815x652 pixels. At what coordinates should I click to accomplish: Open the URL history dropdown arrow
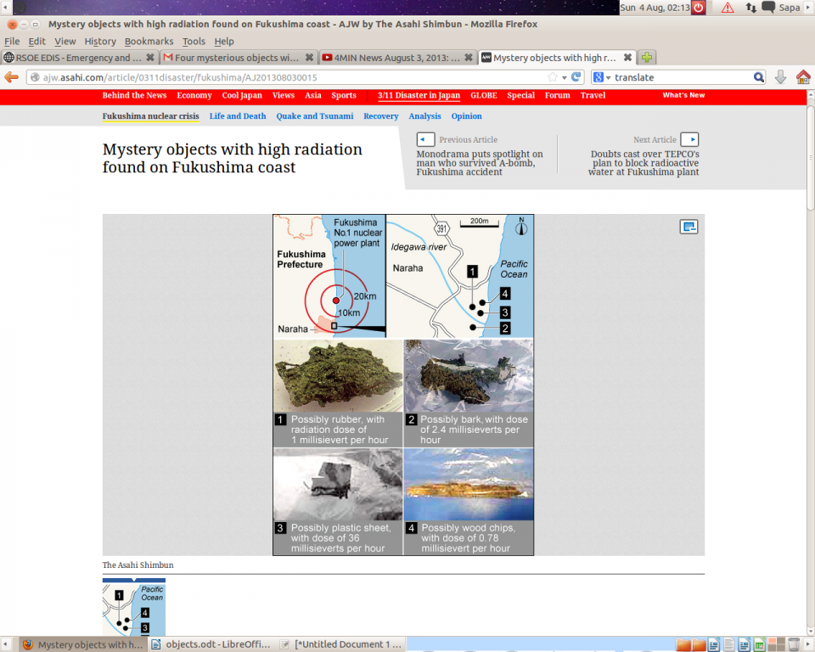[x=564, y=77]
